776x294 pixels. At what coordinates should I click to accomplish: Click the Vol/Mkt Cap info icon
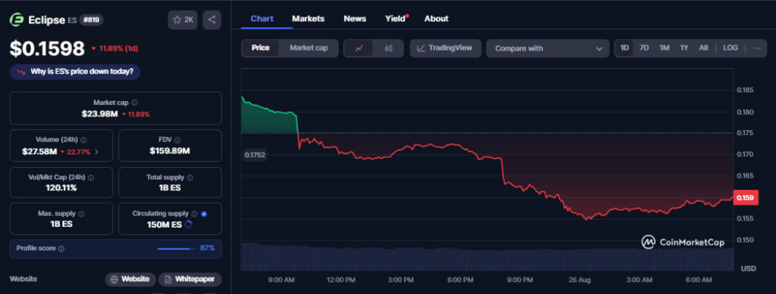(91, 177)
